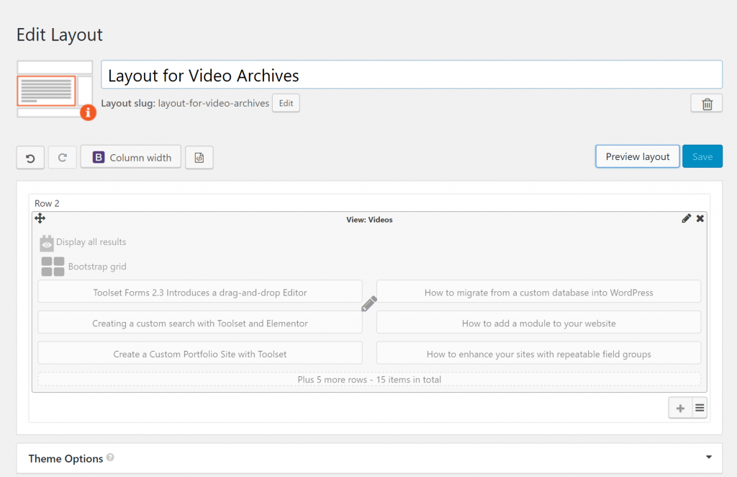737x477 pixels.
Task: Click the Edit button next to the layout slug
Action: point(286,104)
